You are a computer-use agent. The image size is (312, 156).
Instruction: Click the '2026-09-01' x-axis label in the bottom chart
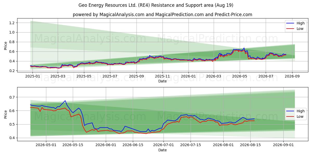click(x=283, y=146)
